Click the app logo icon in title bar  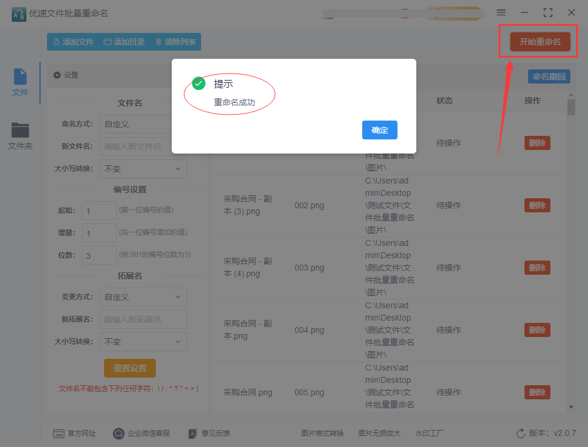(19, 14)
